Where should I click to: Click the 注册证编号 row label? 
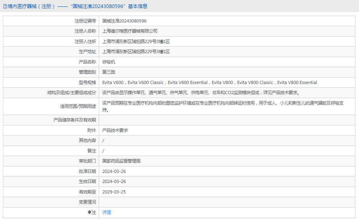(x=85, y=21)
